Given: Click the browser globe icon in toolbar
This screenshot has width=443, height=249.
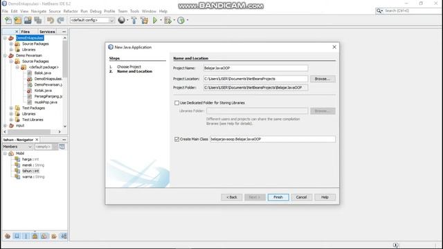Looking at the screenshot, I should [122, 20].
